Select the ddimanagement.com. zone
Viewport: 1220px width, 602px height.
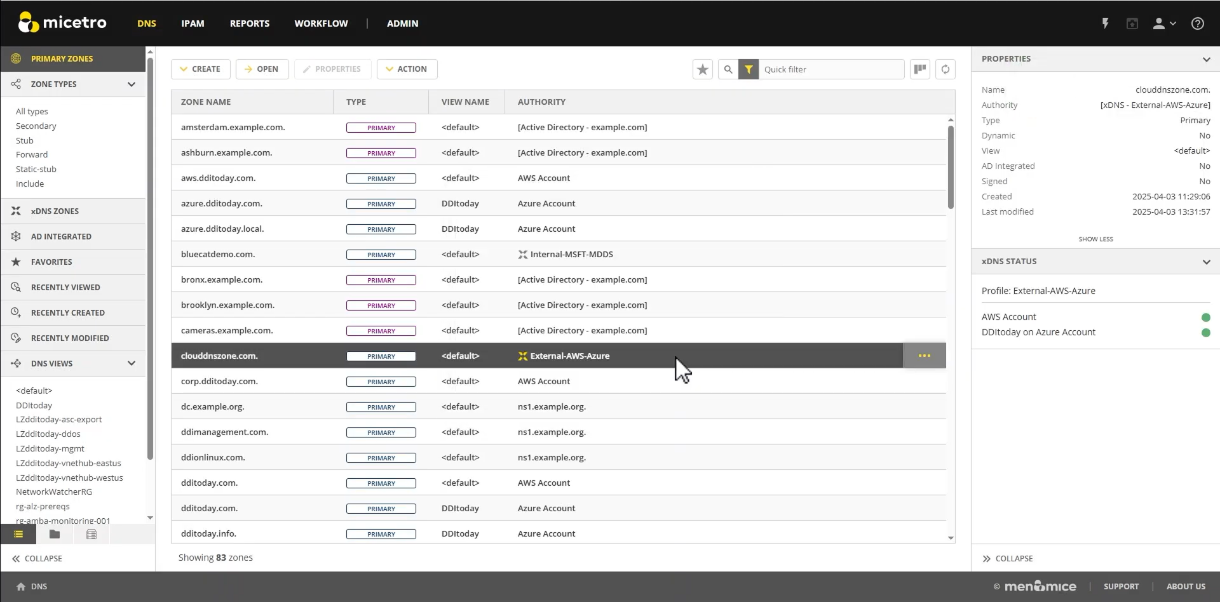(x=559, y=432)
